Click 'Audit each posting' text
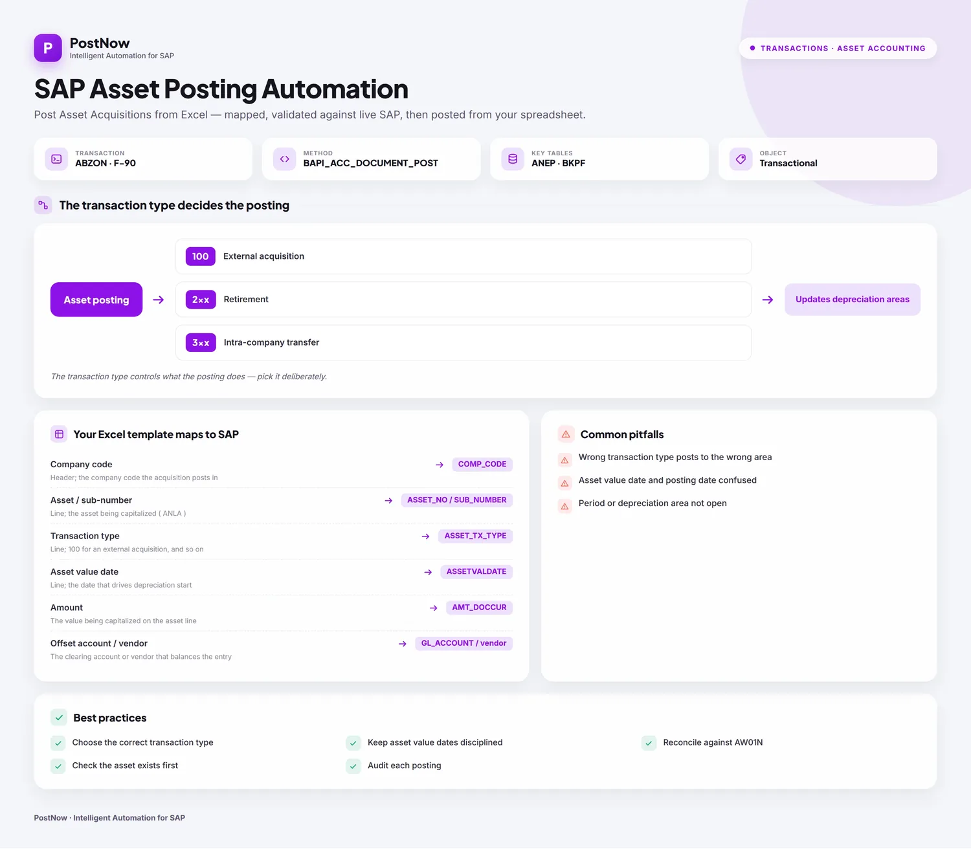 [405, 766]
